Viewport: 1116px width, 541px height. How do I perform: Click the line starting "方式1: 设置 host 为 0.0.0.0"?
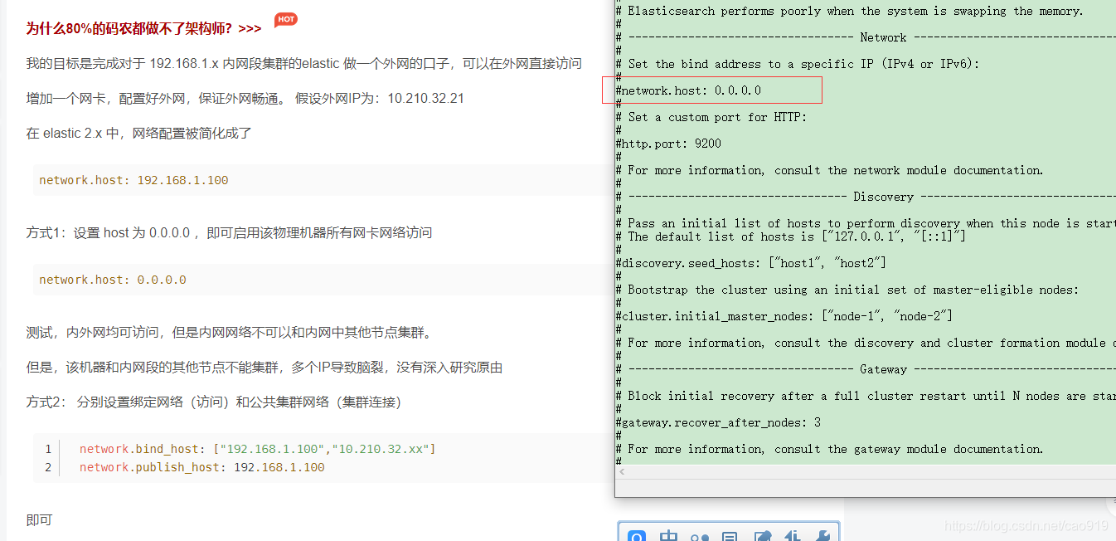(x=229, y=232)
